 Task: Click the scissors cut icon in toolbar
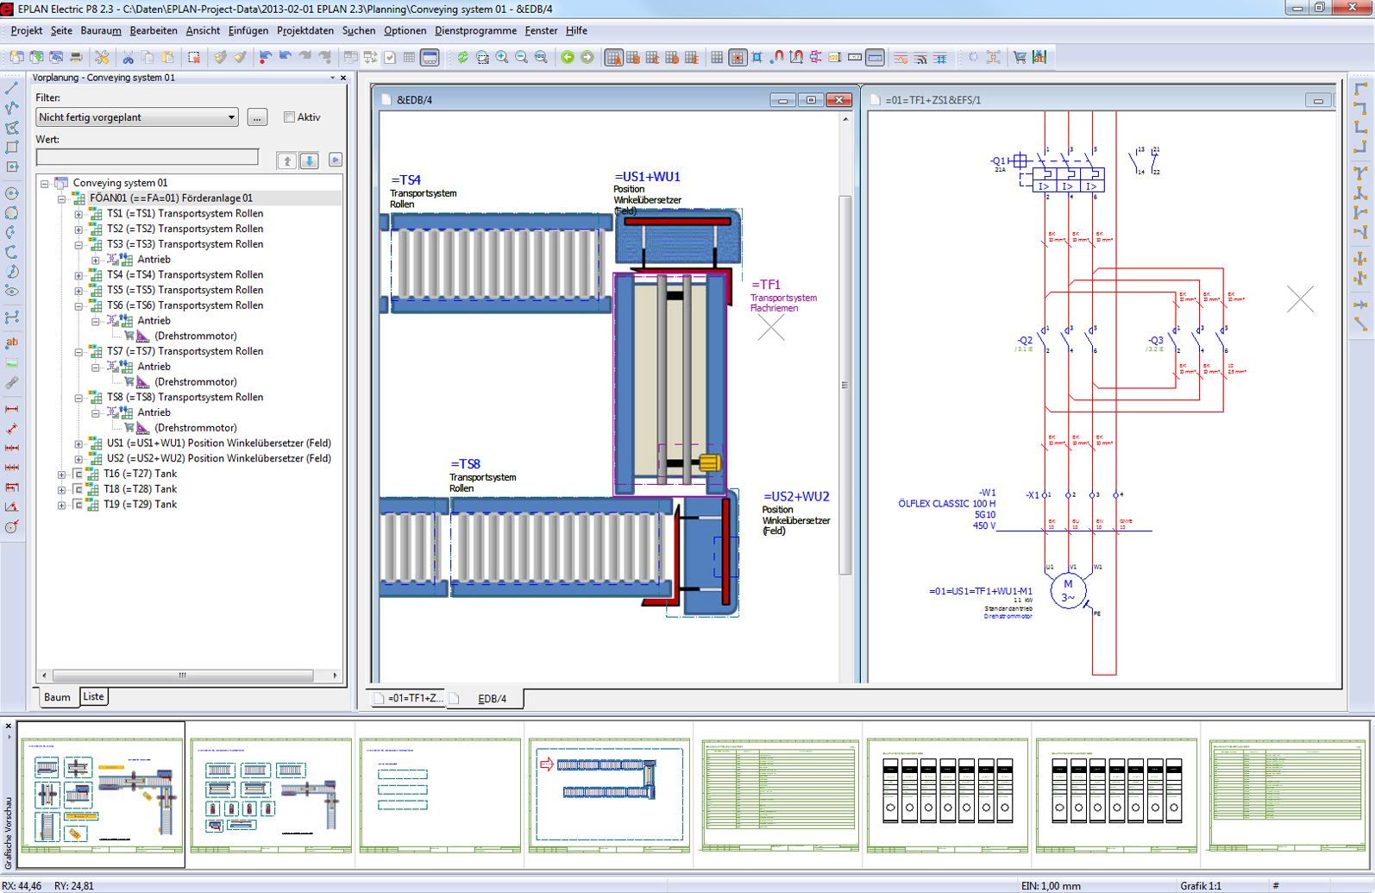tap(128, 58)
